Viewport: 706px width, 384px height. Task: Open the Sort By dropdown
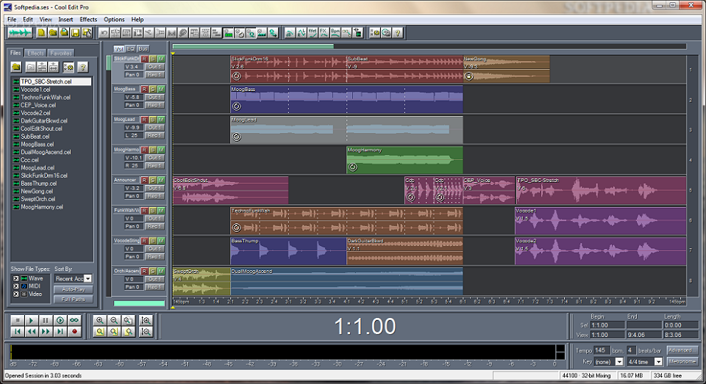88,278
